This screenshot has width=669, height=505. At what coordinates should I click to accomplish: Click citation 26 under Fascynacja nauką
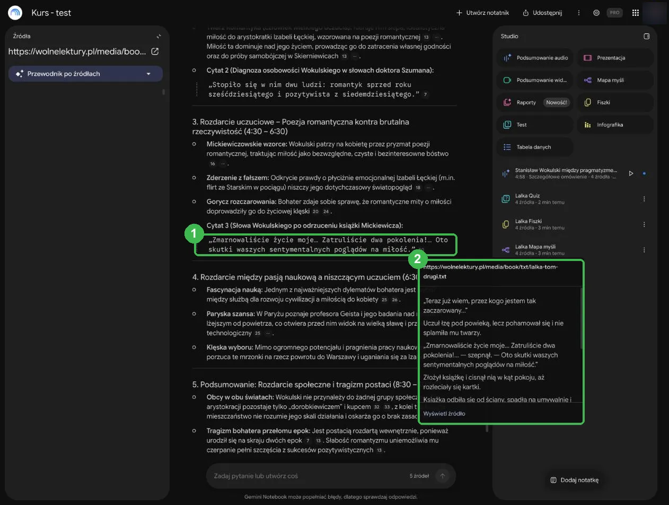pyautogui.click(x=394, y=300)
